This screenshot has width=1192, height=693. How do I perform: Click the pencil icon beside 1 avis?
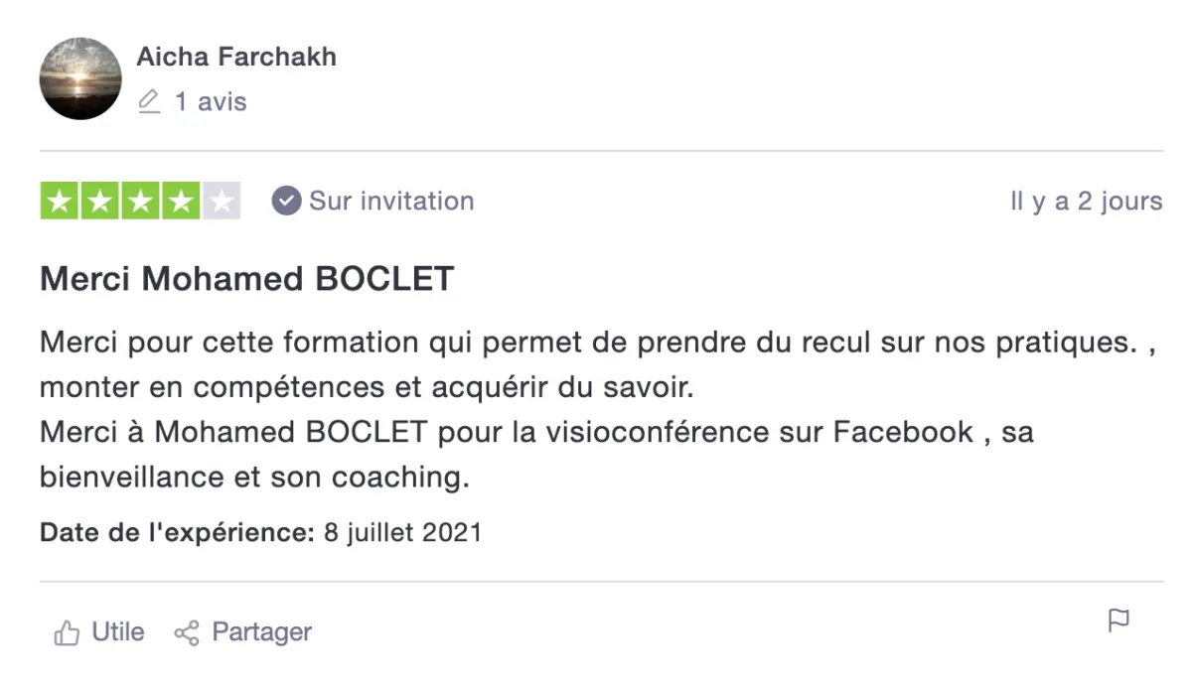click(x=149, y=101)
